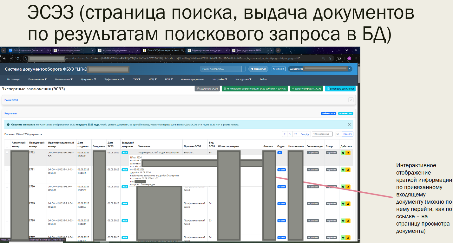Click Выйти to log out
The height and width of the screenshot is (243, 453).
(x=263, y=79)
